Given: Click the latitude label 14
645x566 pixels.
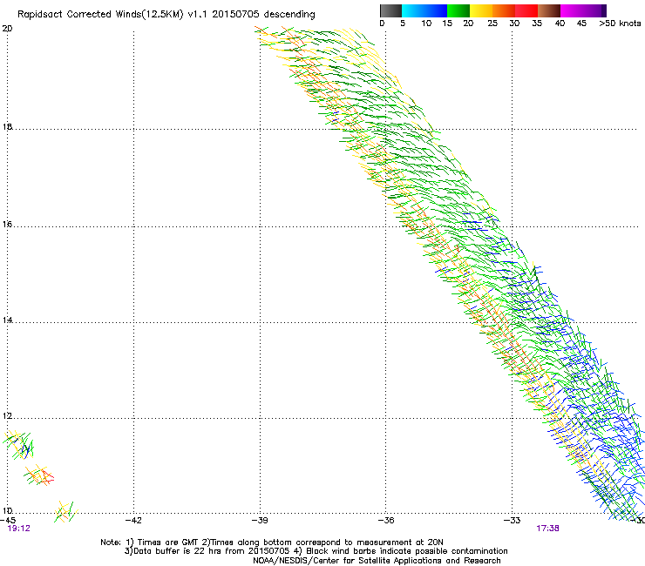Looking at the screenshot, I should (x=7, y=320).
